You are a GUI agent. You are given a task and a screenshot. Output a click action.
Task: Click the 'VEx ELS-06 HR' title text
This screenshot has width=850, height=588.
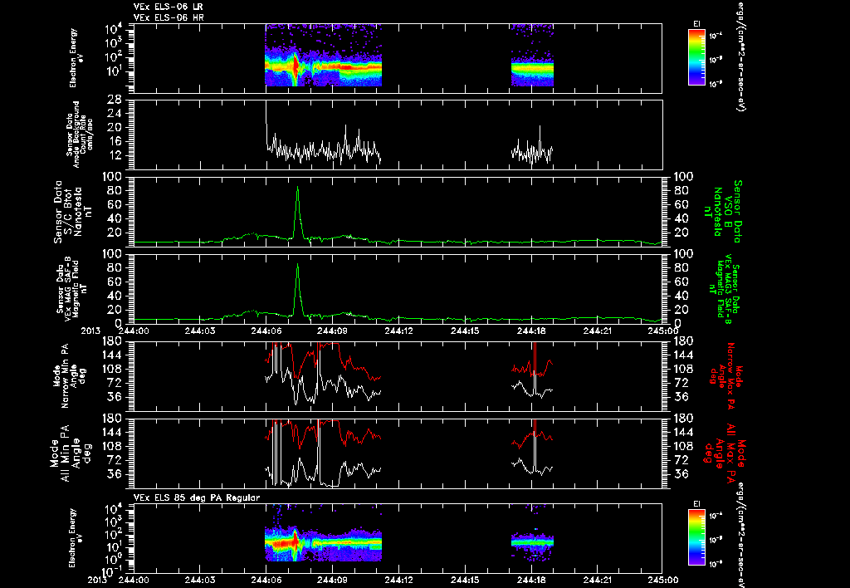[x=169, y=17]
